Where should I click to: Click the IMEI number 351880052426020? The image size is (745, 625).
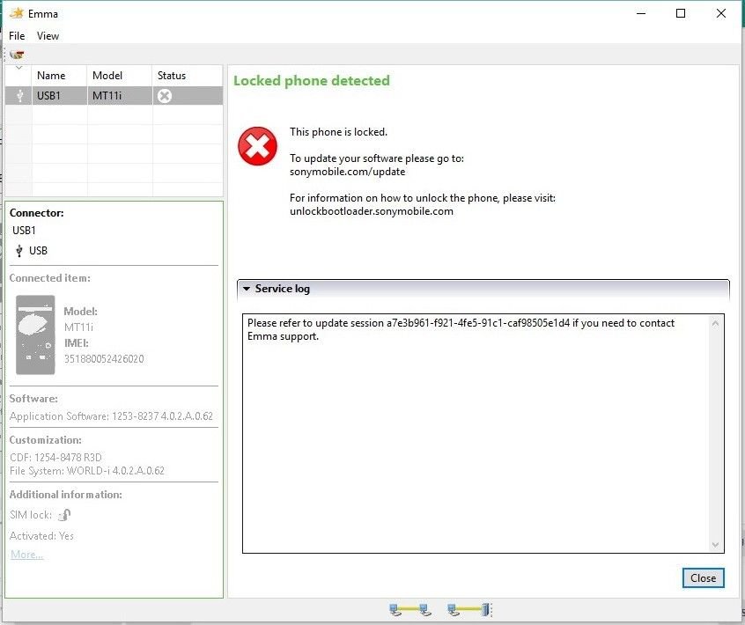(104, 358)
